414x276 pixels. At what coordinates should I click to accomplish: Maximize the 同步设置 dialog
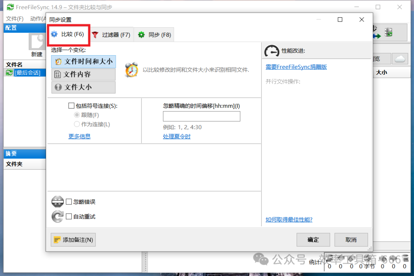pyautogui.click(x=340, y=20)
